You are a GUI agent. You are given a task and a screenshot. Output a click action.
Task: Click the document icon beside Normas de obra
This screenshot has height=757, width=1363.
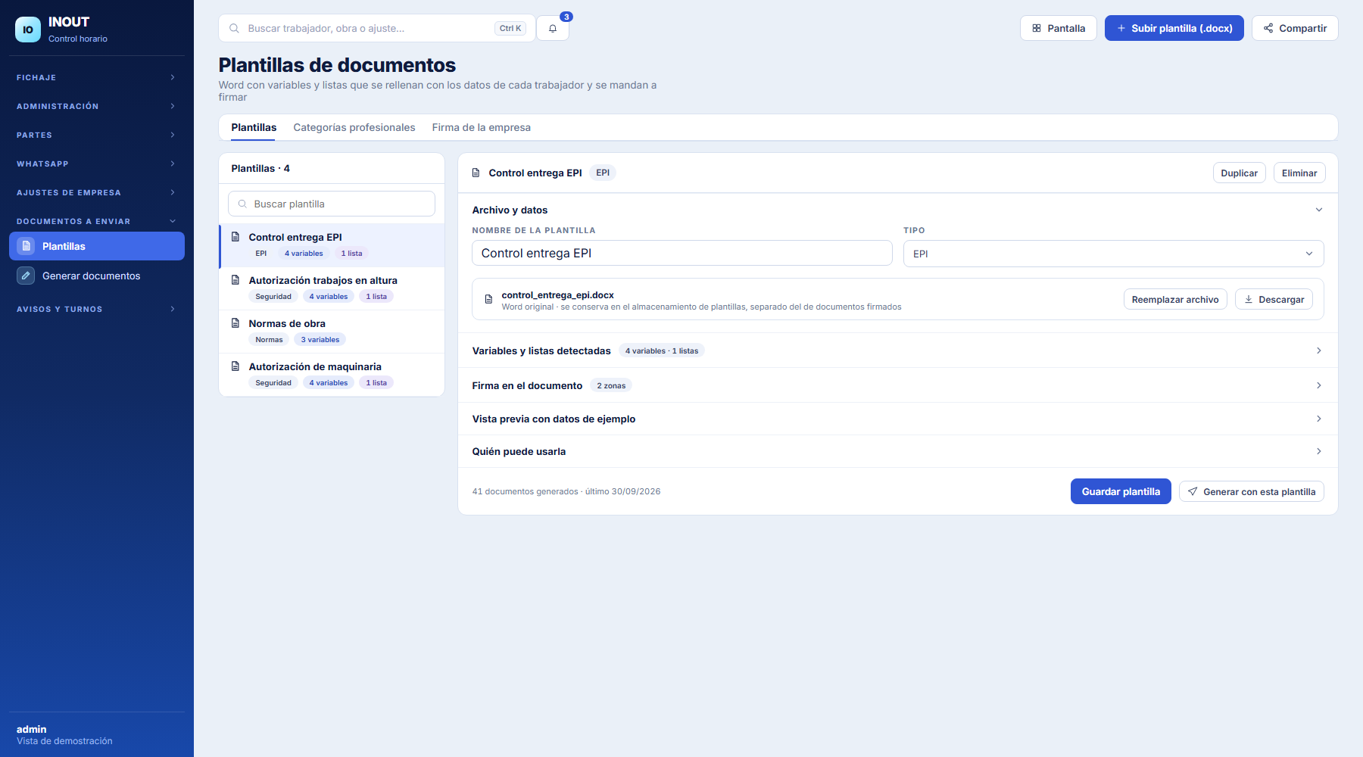tap(235, 323)
